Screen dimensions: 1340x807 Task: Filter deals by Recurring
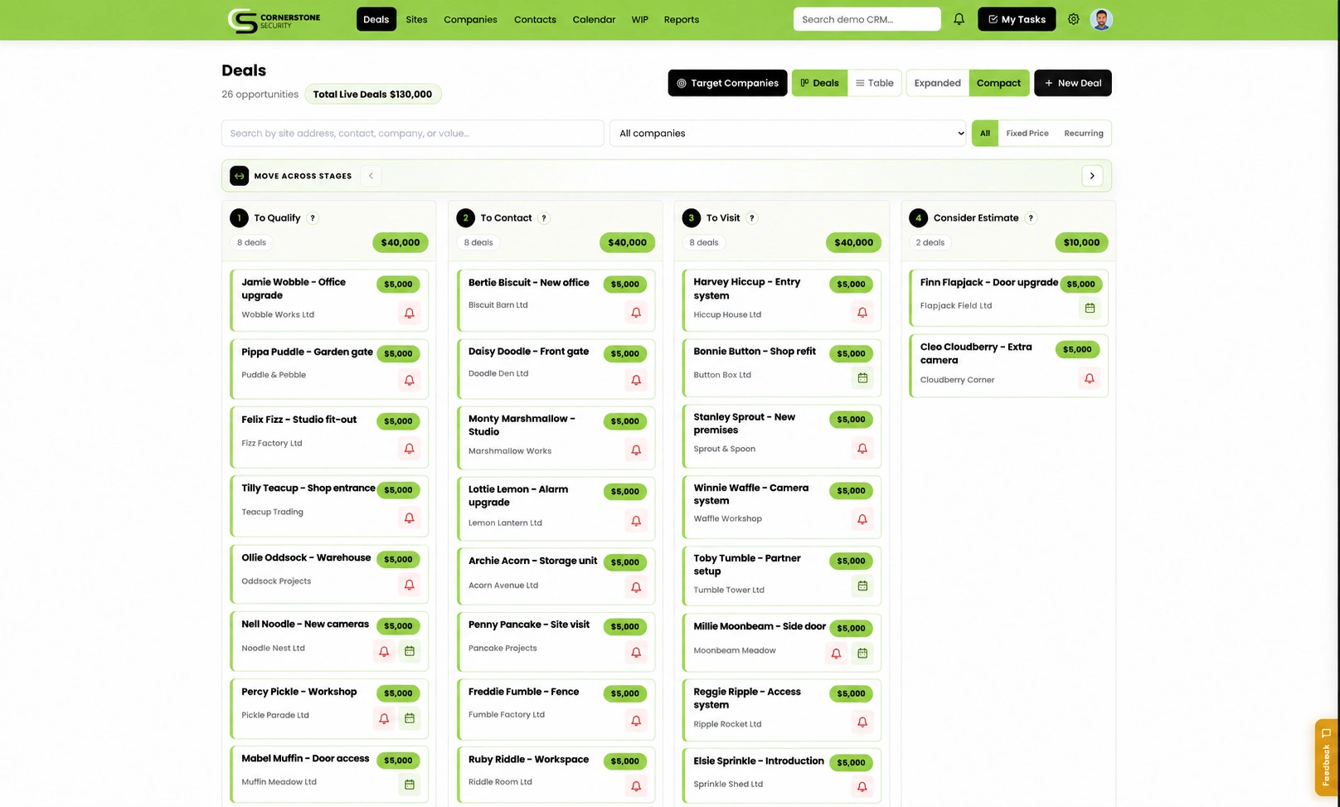(1084, 134)
